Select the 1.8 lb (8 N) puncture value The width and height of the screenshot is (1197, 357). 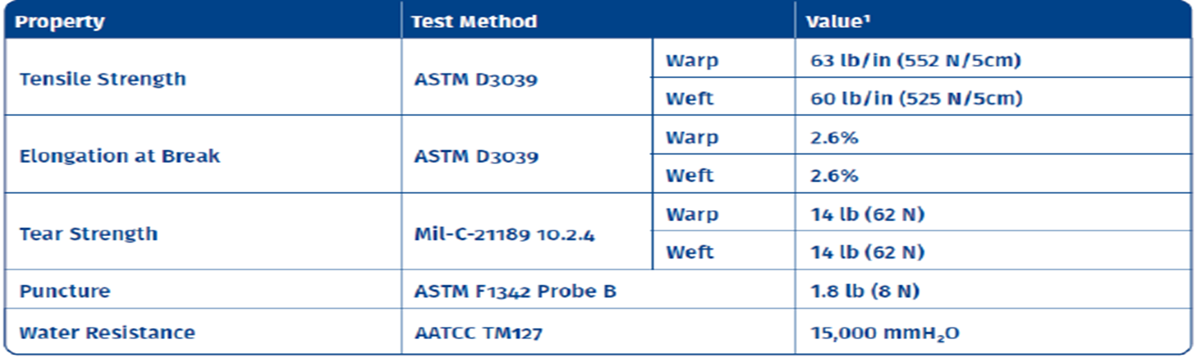pos(865,291)
